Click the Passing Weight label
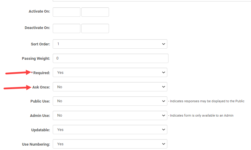Image resolution: width=251 pixels, height=150 pixels. coord(36,59)
